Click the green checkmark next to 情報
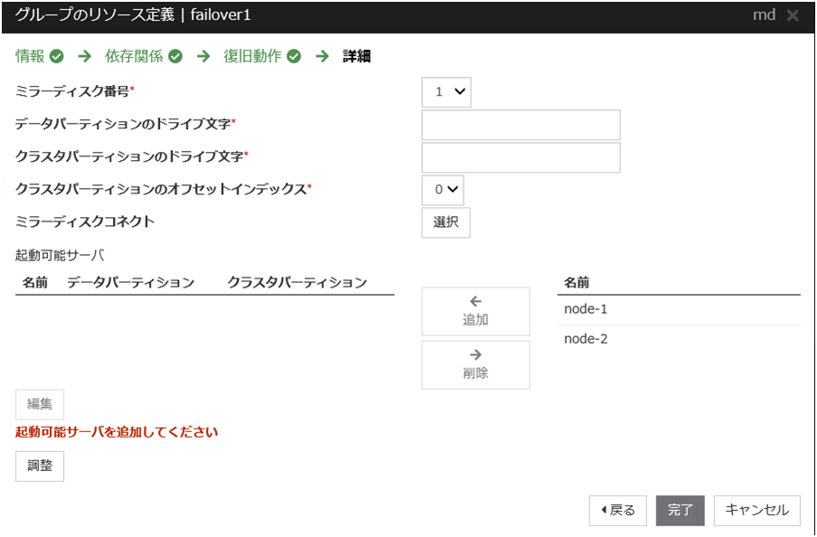This screenshot has height=537, width=817. point(57,56)
